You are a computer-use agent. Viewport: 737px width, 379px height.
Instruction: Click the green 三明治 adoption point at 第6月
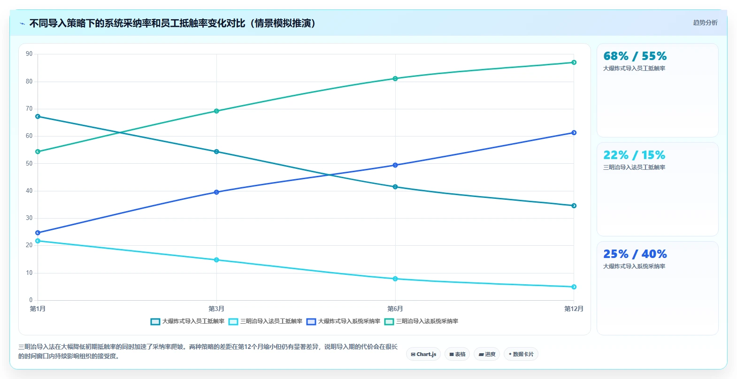tap(395, 79)
